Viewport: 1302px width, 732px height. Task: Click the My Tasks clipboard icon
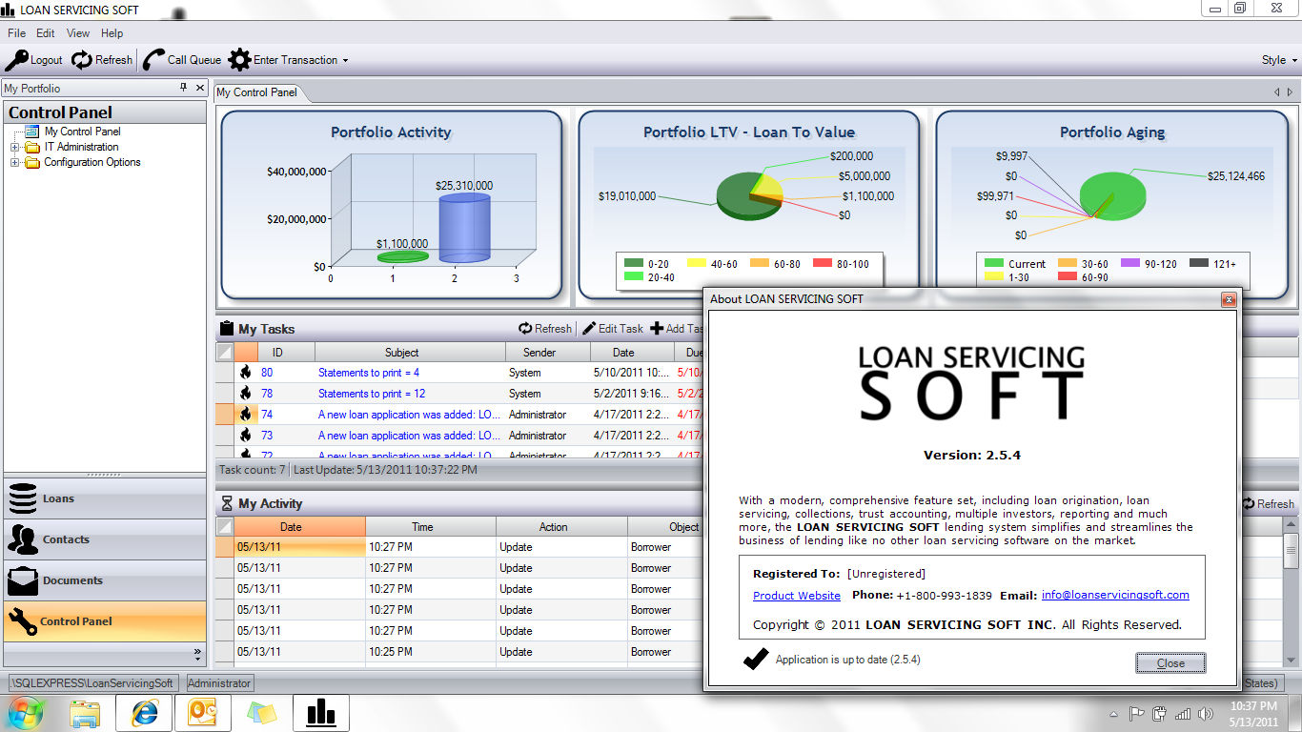pos(227,329)
